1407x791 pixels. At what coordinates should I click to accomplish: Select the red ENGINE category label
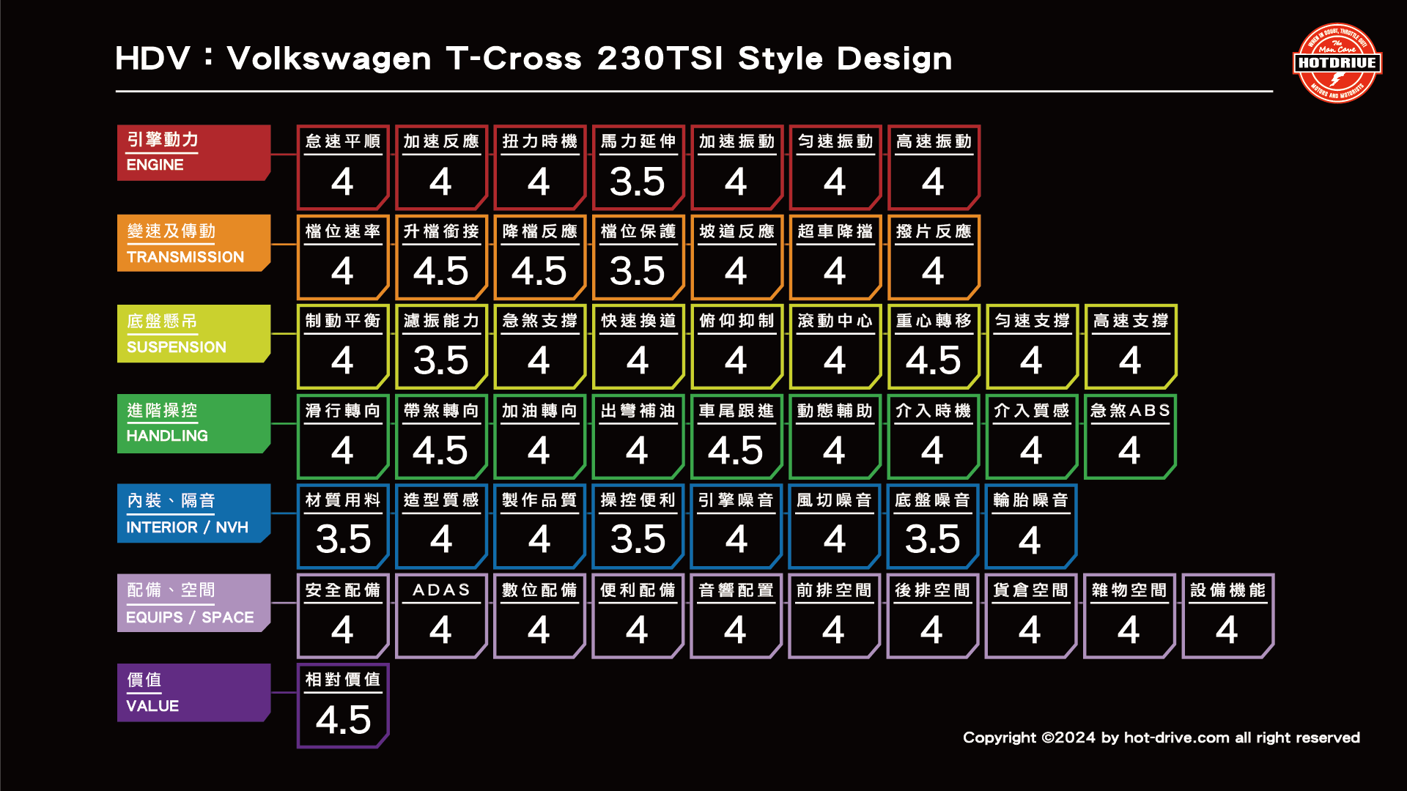(x=193, y=152)
